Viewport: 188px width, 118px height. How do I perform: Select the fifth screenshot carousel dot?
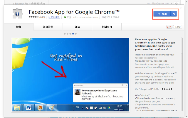(76, 34)
